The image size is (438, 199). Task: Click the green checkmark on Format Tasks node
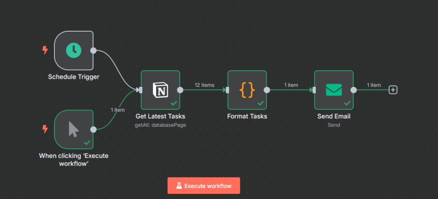coord(260,103)
